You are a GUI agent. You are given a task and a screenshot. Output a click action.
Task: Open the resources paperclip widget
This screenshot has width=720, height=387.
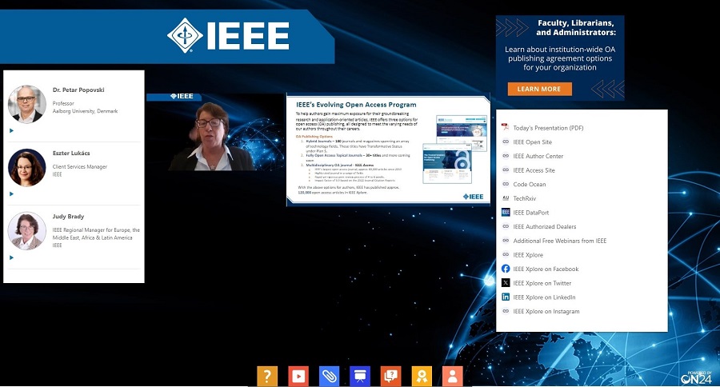[x=329, y=377]
